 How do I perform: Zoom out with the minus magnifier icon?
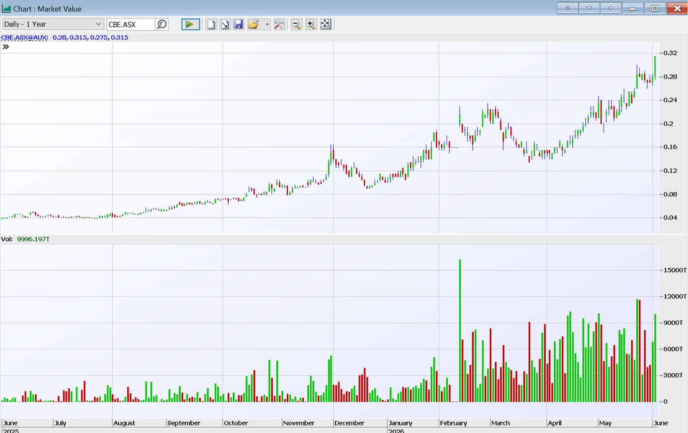[296, 24]
